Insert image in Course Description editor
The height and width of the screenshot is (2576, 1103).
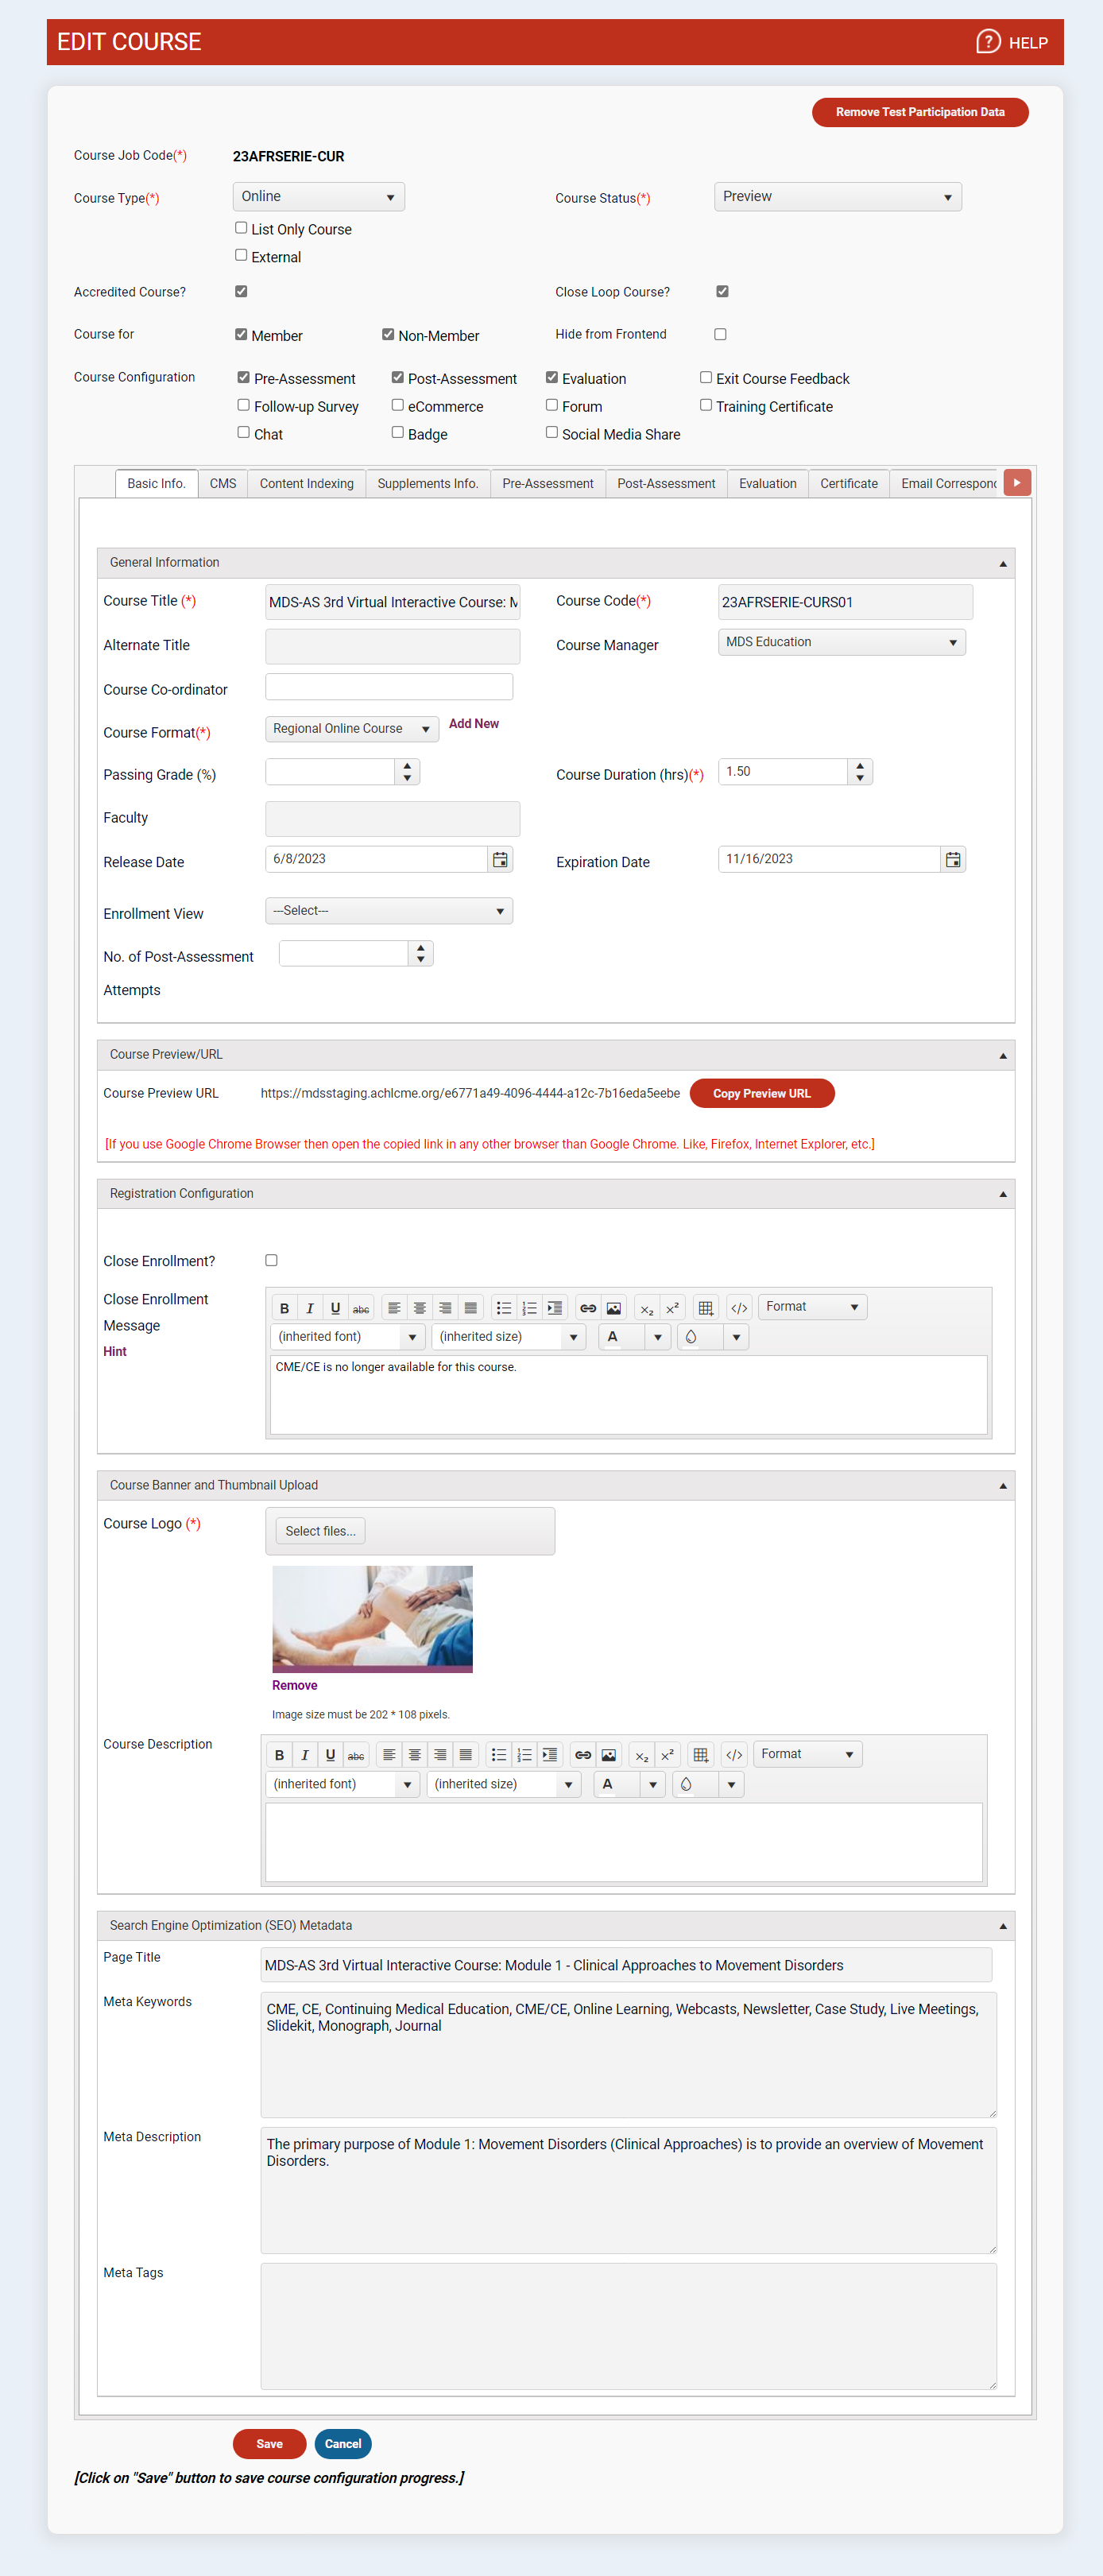point(608,1755)
